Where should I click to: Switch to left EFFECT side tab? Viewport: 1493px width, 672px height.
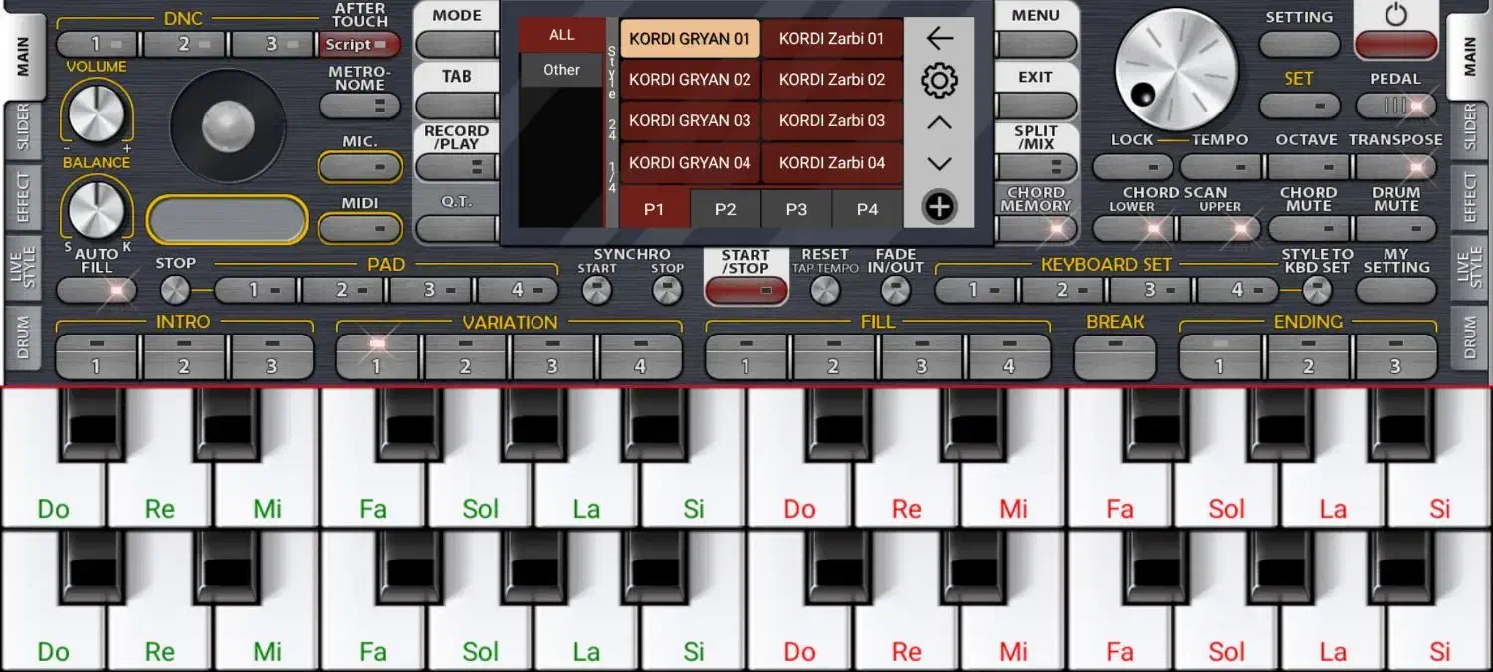23,196
